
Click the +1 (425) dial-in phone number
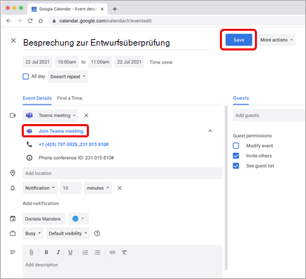point(74,144)
